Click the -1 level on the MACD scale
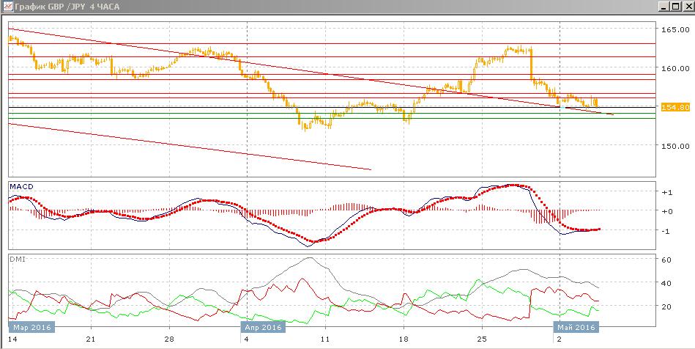Screen dimensions: 695x349 (x=666, y=231)
